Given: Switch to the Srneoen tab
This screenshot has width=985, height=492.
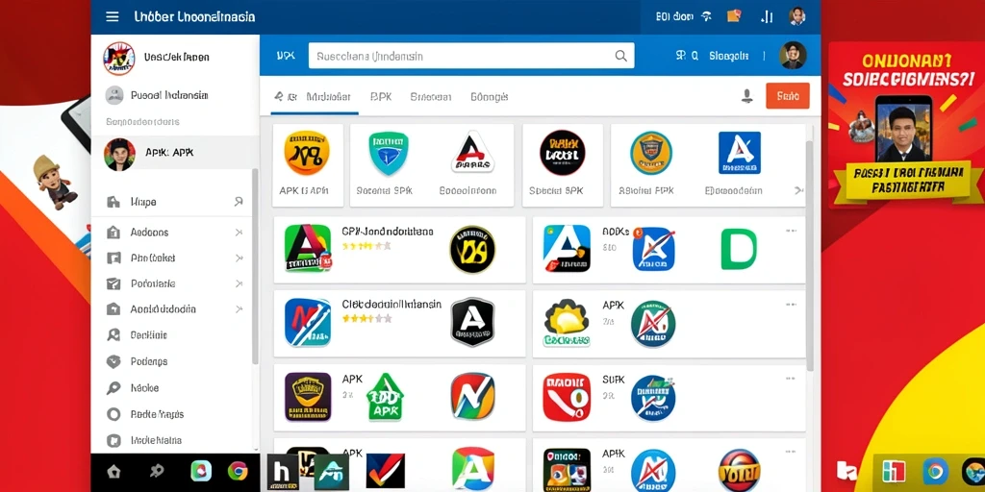Looking at the screenshot, I should [x=431, y=97].
